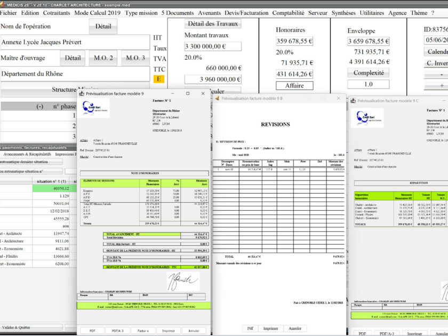Viewport: 448px width, 336px height.
Task: Click Factur x in the modèle 9 preview
Action: [143, 331]
